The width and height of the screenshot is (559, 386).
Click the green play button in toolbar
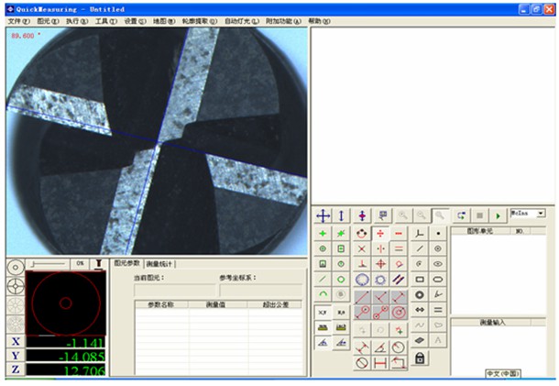(498, 215)
